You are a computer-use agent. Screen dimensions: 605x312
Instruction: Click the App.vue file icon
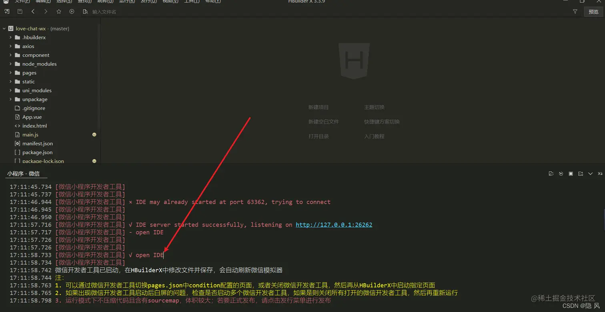coord(17,117)
